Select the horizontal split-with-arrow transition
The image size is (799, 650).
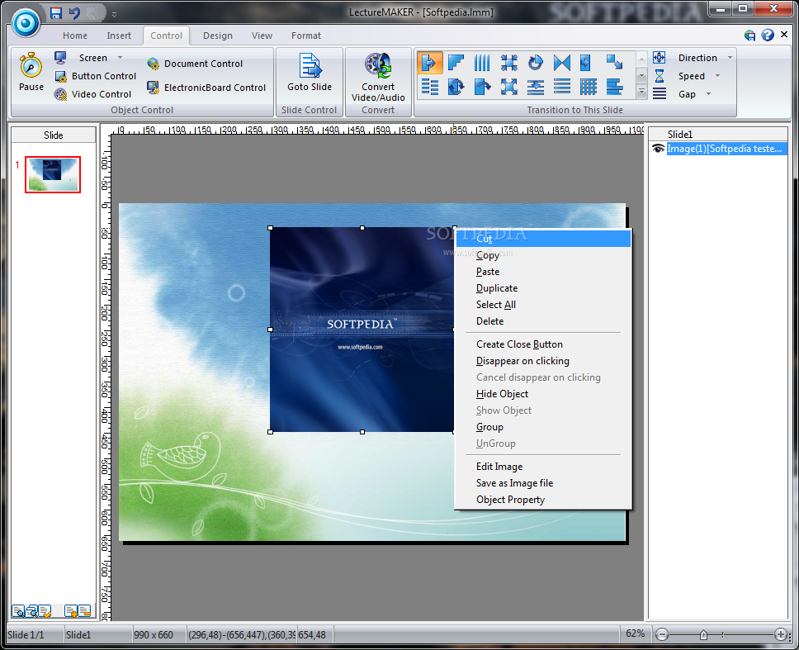coord(536,87)
